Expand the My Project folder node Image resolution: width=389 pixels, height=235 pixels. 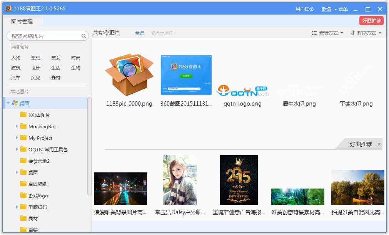[17, 138]
